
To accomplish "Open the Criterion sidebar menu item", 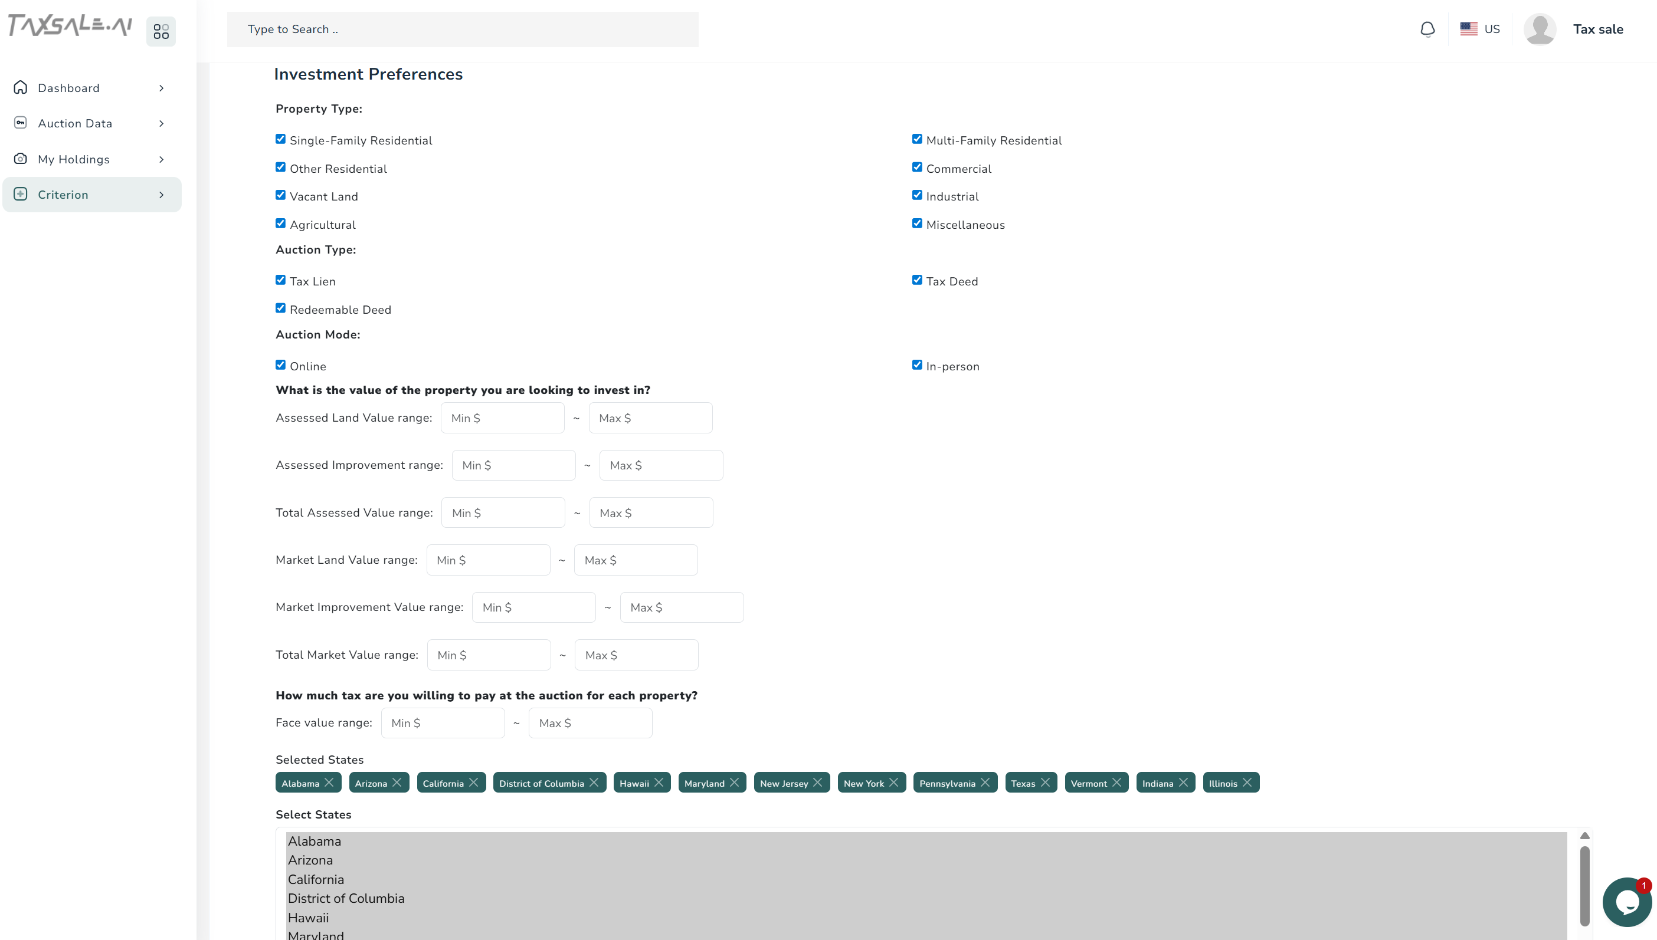I will point(63,195).
